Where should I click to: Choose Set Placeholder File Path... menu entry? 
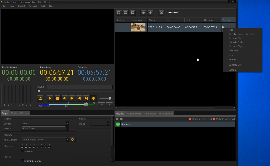242,34
